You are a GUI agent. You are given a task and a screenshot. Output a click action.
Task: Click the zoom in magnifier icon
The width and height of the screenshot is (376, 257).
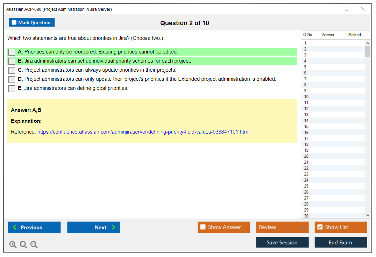[x=13, y=245]
